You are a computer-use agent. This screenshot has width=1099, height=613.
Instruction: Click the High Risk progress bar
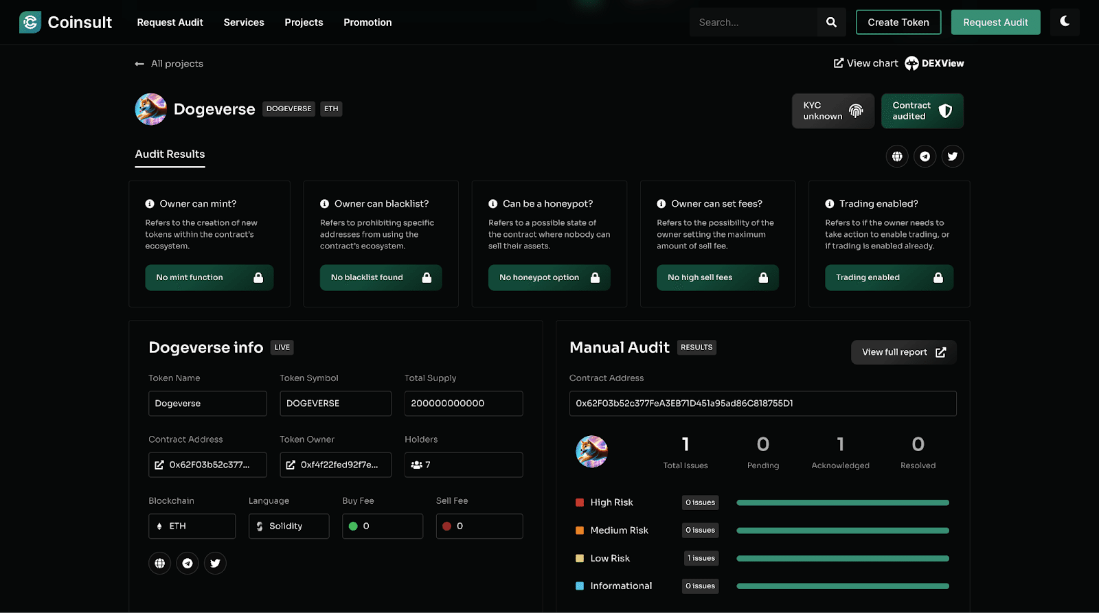click(x=843, y=502)
